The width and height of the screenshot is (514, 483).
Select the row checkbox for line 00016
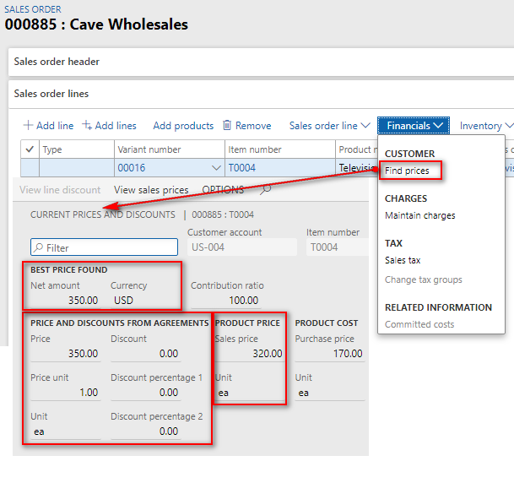(30, 168)
